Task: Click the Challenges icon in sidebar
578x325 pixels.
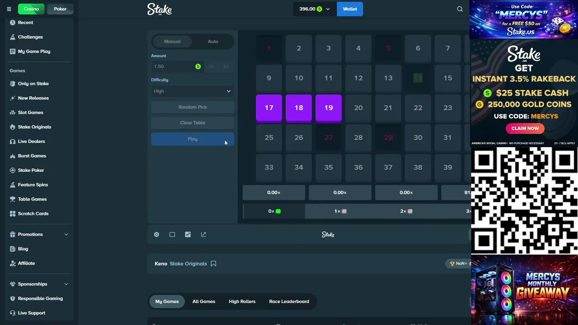Action: [13, 37]
